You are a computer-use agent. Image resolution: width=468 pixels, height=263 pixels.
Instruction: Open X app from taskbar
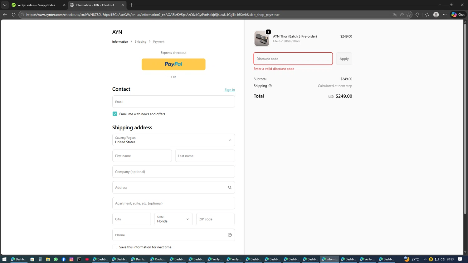point(79,259)
